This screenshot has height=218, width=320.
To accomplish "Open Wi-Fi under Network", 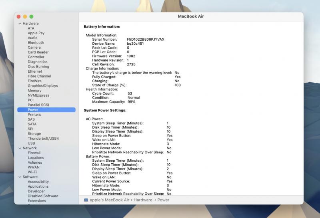I will tap(32, 172).
